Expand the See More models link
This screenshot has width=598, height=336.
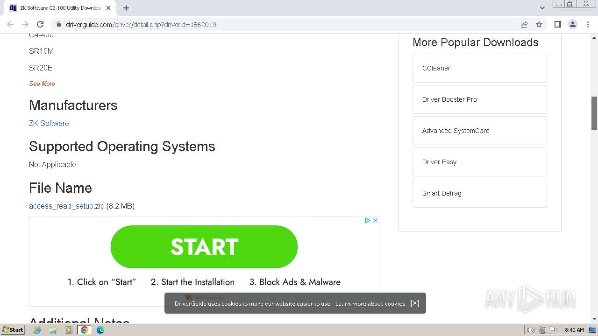(x=42, y=84)
